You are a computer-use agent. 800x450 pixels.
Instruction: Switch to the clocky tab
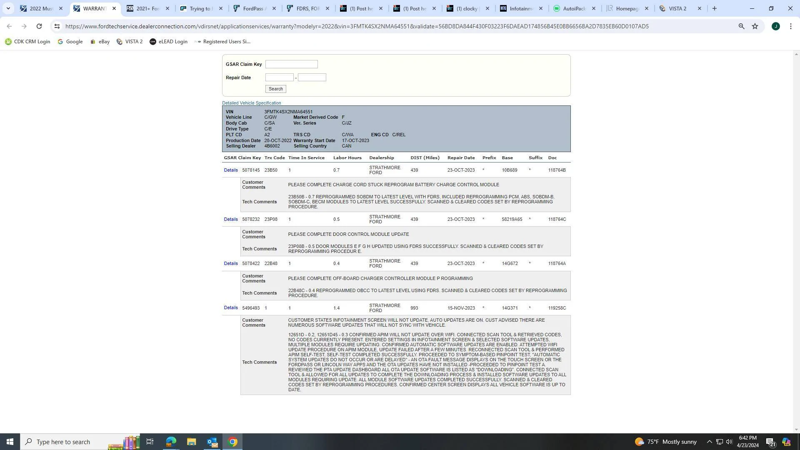click(468, 8)
